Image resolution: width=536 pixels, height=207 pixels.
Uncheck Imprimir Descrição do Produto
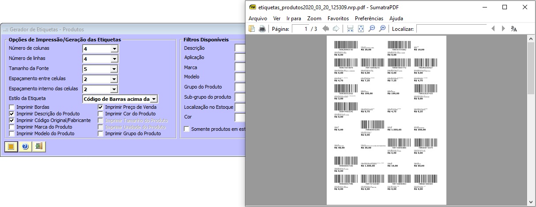(12, 114)
